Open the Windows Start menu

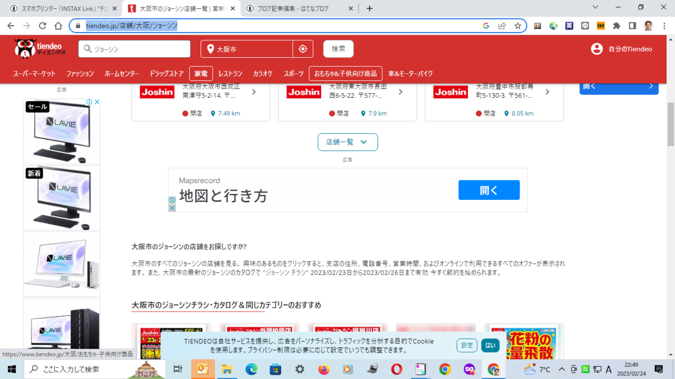point(11,369)
